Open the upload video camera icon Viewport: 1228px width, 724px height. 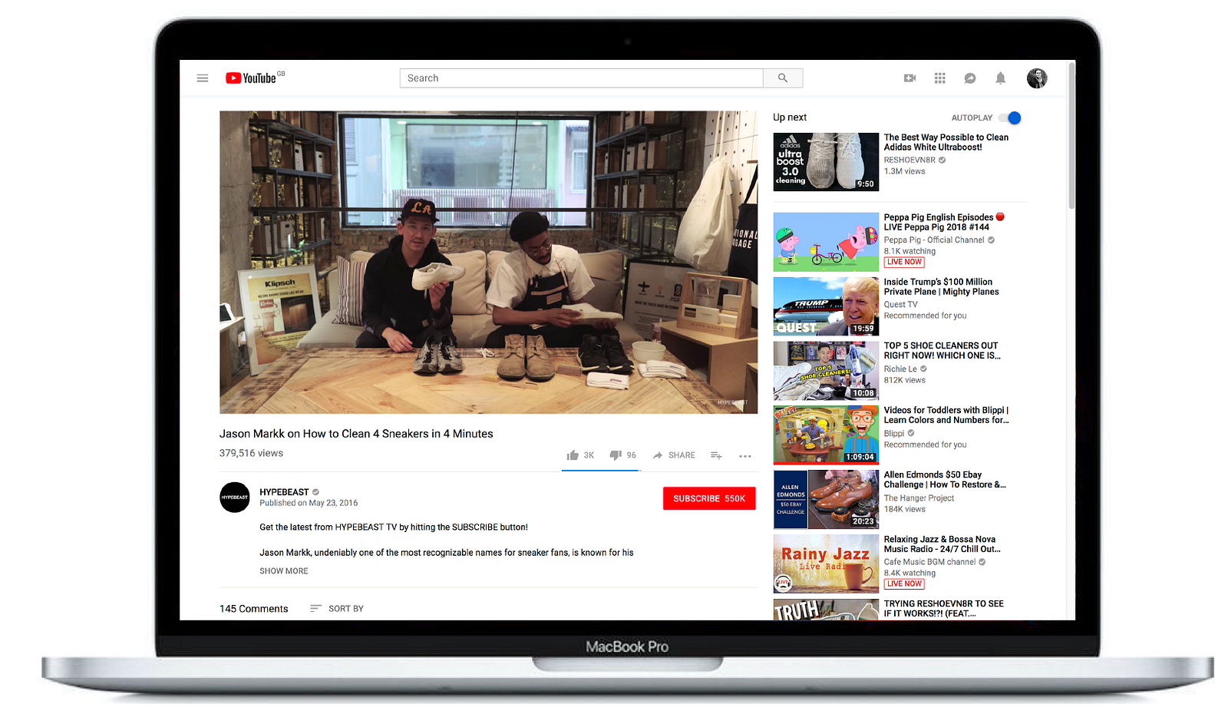point(910,78)
